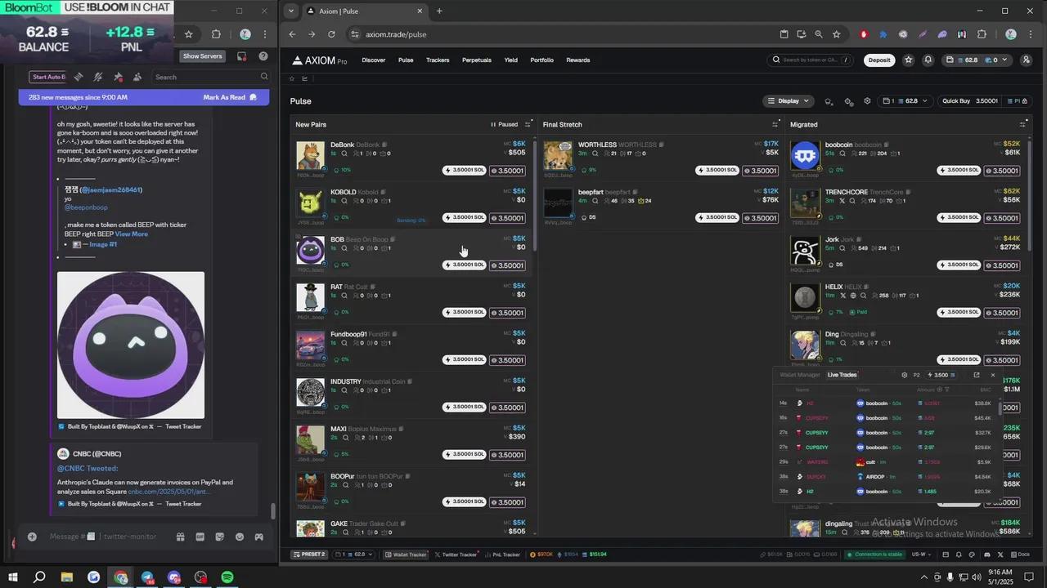Screen dimensions: 1047x588
Task: Click the Deposit button
Action: point(879,60)
